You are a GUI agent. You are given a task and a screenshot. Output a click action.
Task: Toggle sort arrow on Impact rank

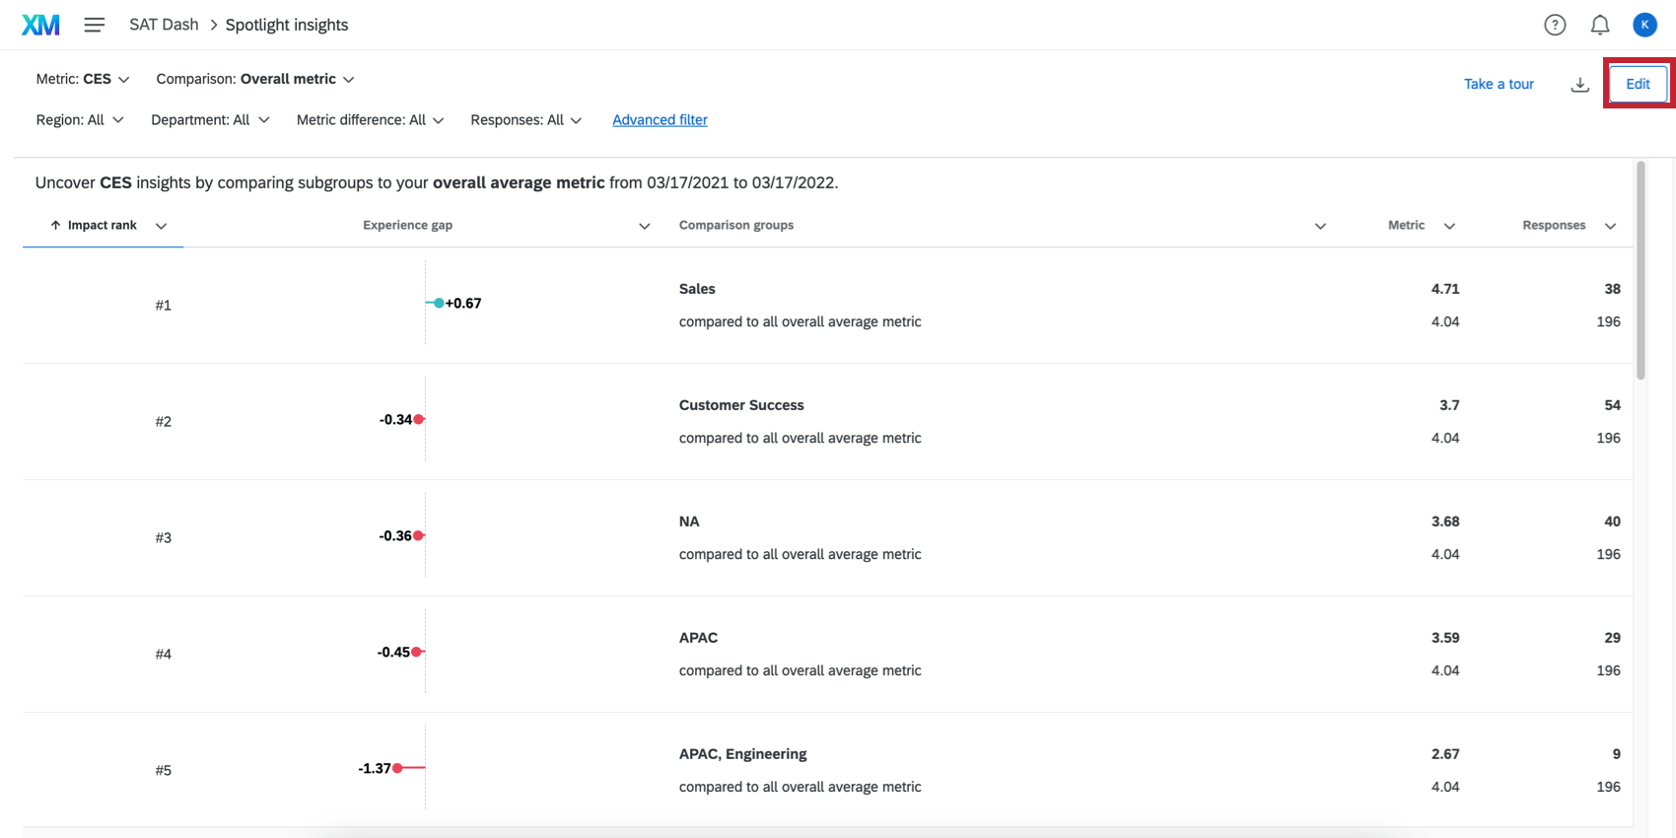pos(56,226)
